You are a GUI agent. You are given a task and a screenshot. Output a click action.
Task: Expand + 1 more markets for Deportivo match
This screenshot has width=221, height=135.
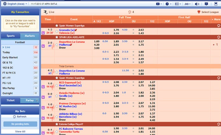pos(215,45)
